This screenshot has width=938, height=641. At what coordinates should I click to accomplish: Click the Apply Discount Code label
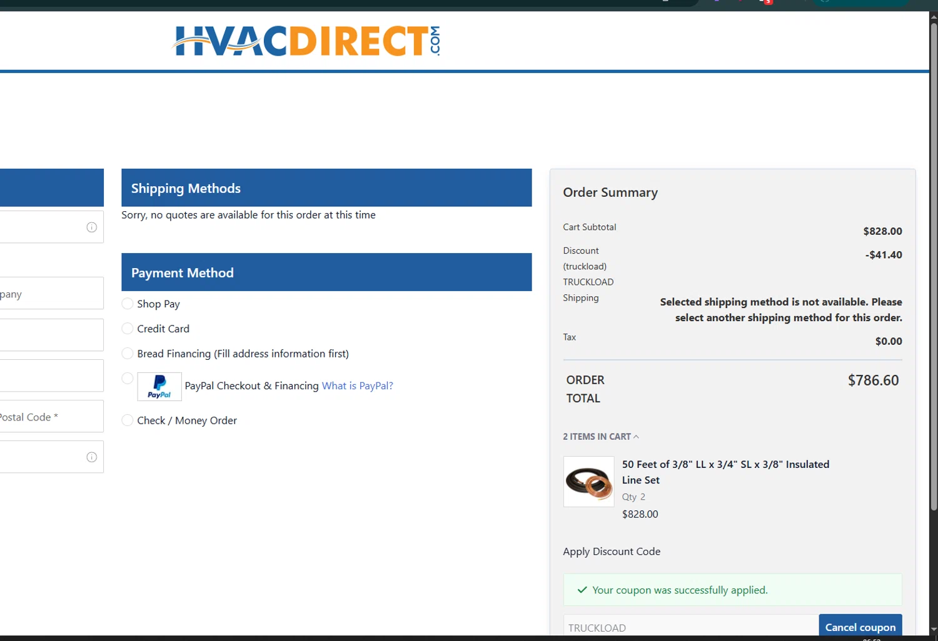612,552
